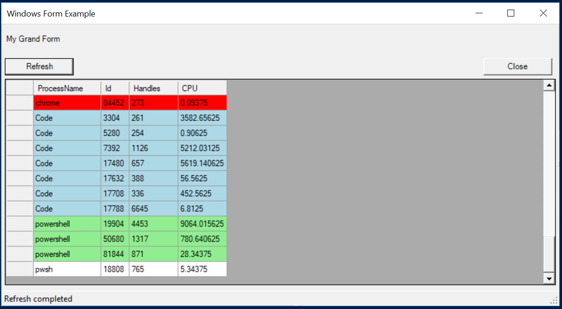Select row header of chrome row
The image size is (562, 309).
click(x=20, y=103)
